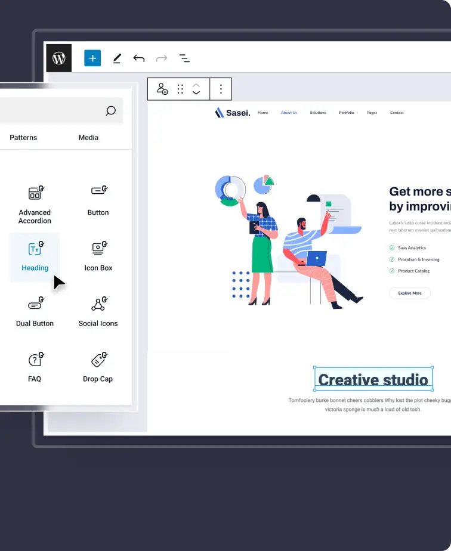This screenshot has width=451, height=551.
Task: Click the move up/down chevron arrows
Action: click(196, 89)
